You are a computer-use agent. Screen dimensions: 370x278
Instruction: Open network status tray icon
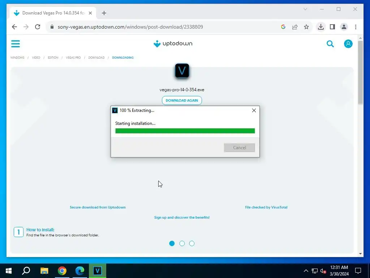point(315,271)
